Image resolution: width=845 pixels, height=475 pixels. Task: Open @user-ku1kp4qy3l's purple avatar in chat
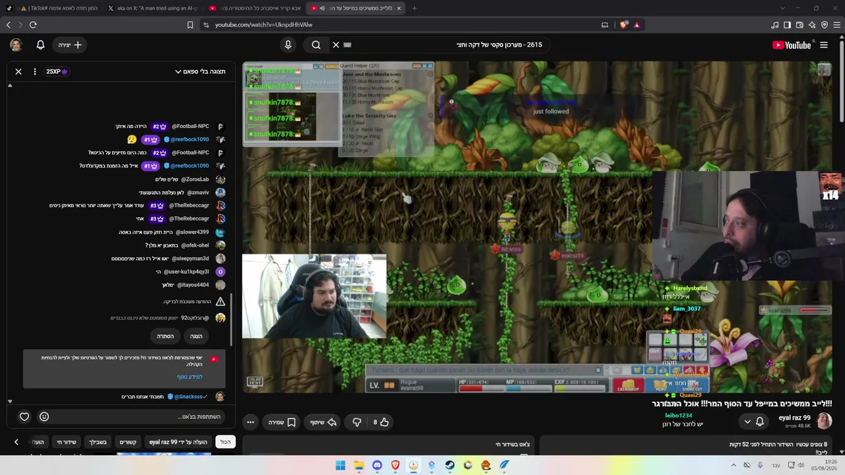tap(220, 272)
